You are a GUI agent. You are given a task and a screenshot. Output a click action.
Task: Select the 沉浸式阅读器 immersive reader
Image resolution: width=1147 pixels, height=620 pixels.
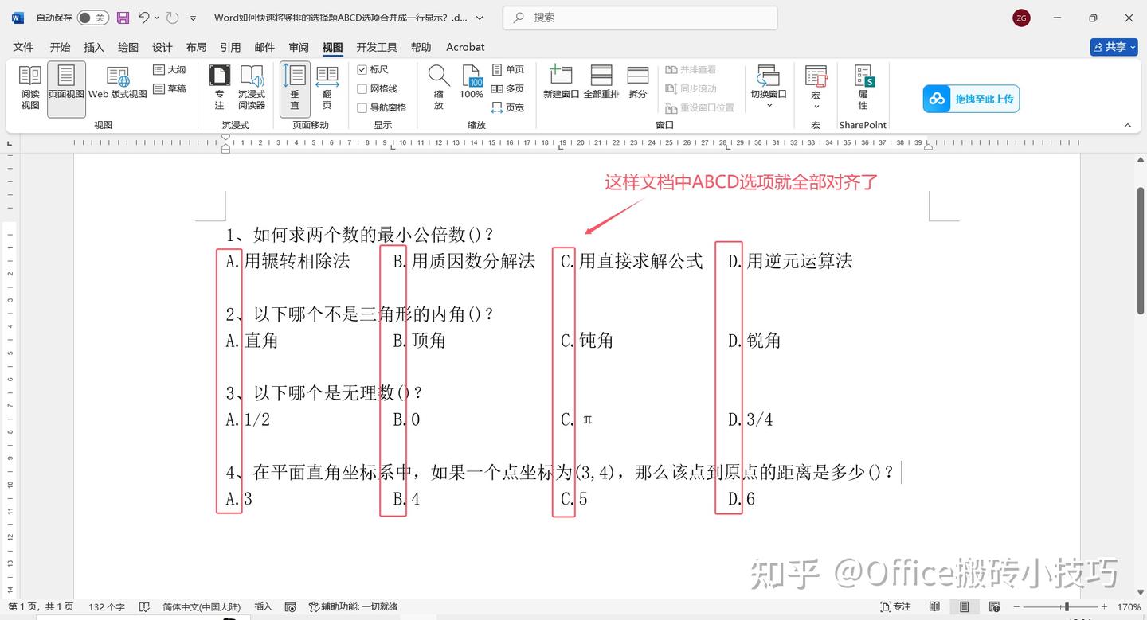[x=252, y=86]
